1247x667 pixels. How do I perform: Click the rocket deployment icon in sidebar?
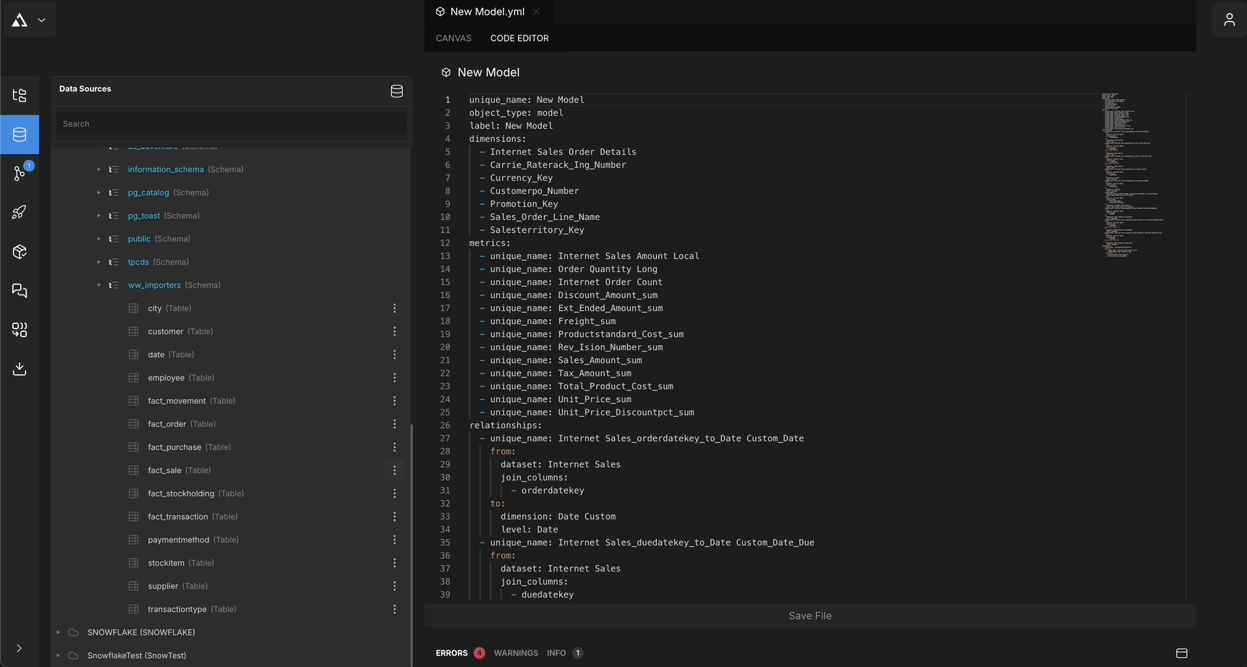click(x=20, y=212)
